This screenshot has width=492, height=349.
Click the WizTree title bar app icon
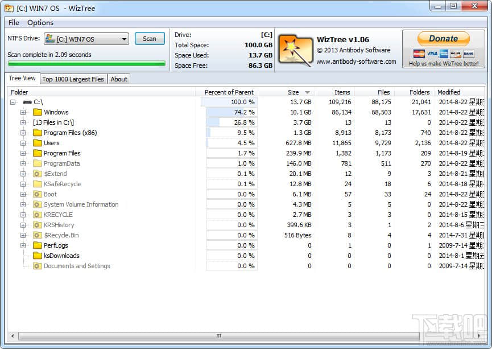[x=9, y=9]
